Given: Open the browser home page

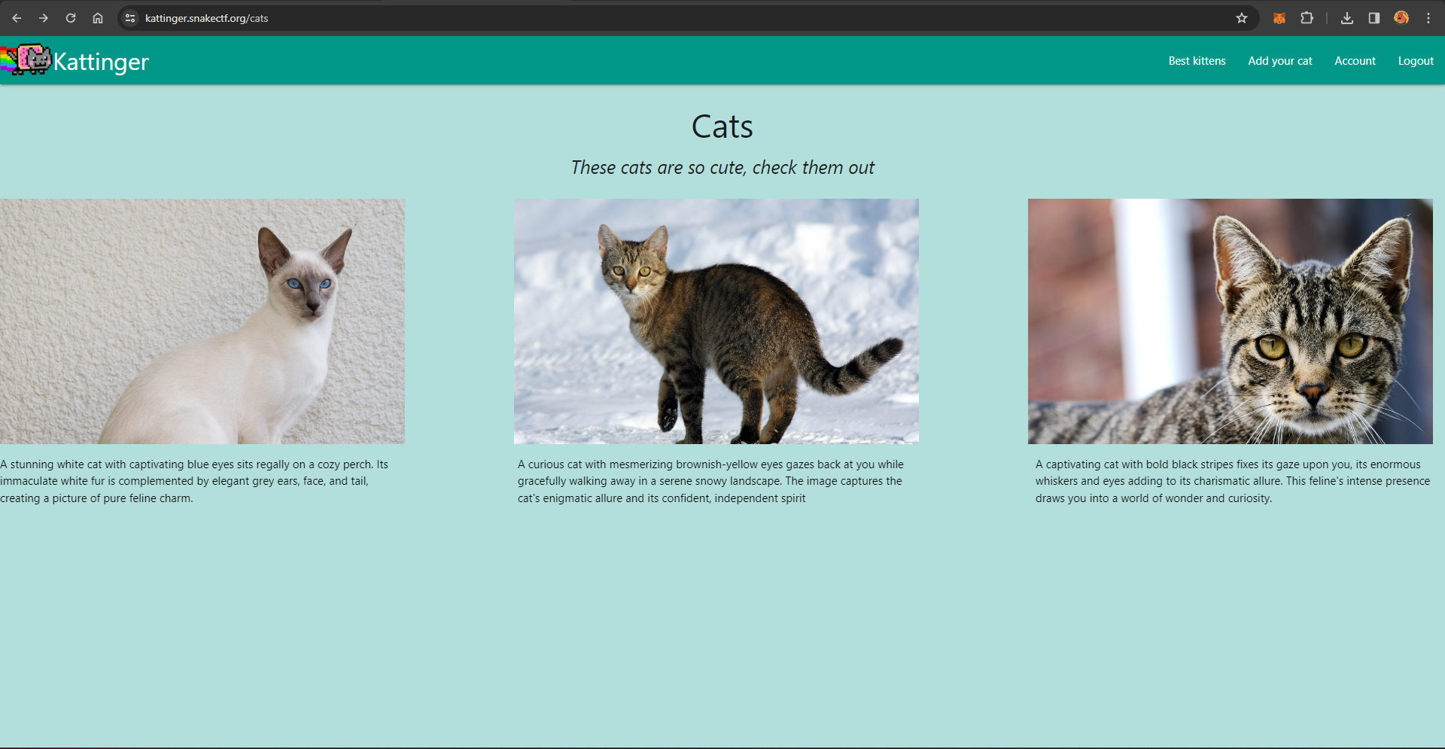Looking at the screenshot, I should coord(98,18).
